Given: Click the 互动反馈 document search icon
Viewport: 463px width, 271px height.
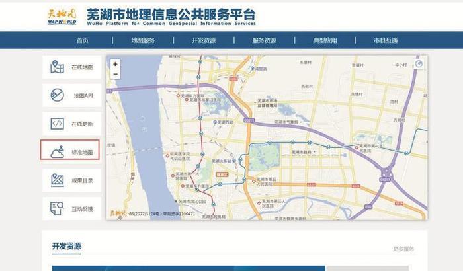Looking at the screenshot, I should [x=57, y=208].
